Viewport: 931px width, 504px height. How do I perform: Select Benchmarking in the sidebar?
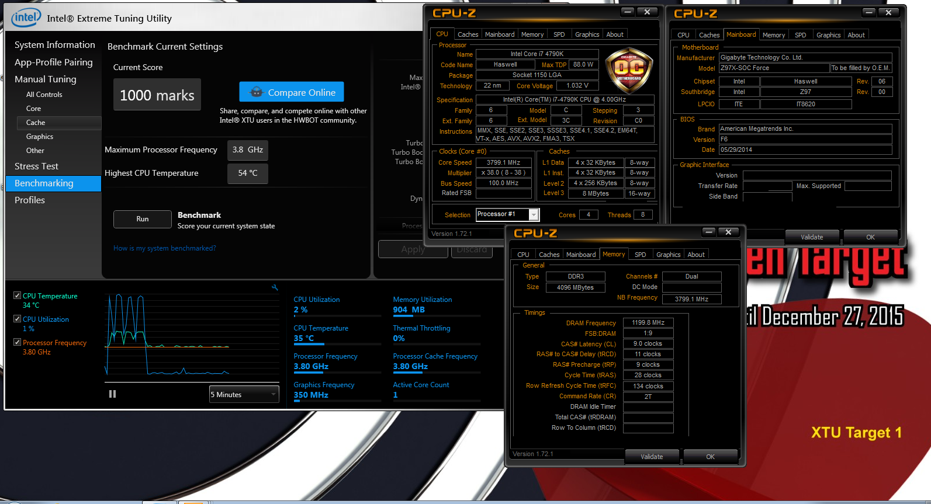click(53, 183)
